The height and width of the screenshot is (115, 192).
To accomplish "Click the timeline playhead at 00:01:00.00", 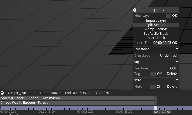I will (156, 108).
